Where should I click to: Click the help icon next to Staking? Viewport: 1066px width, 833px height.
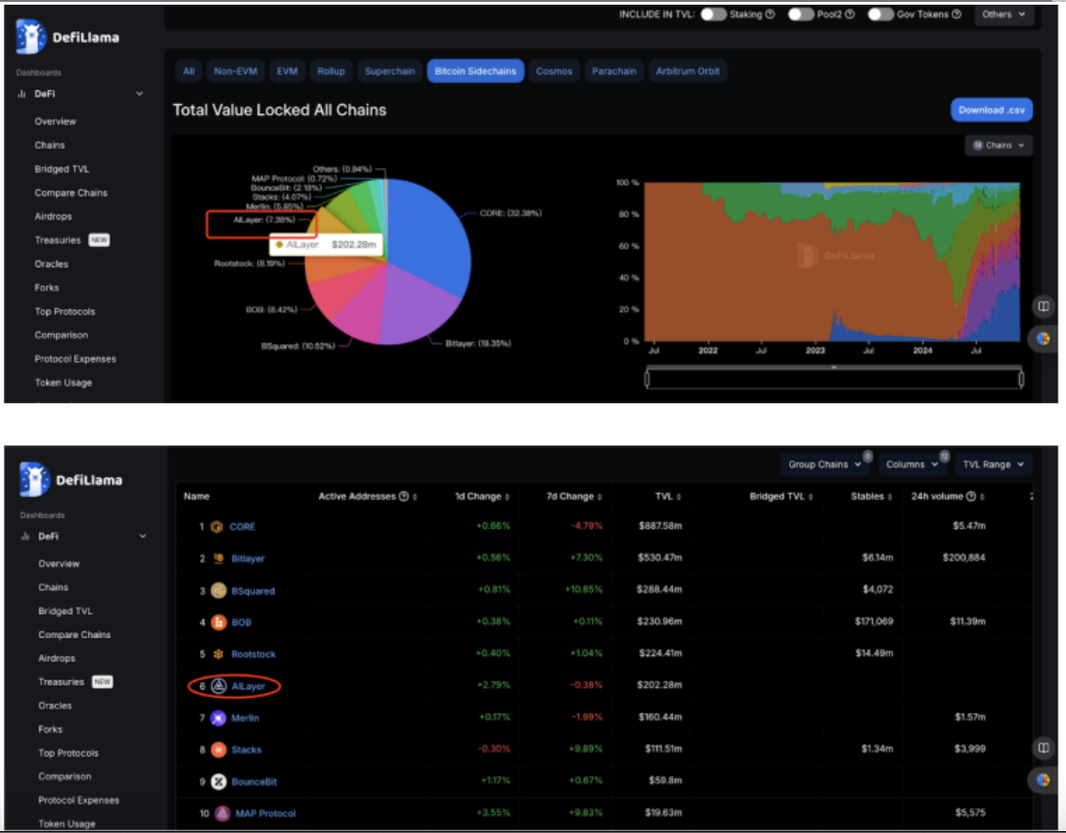click(x=770, y=14)
